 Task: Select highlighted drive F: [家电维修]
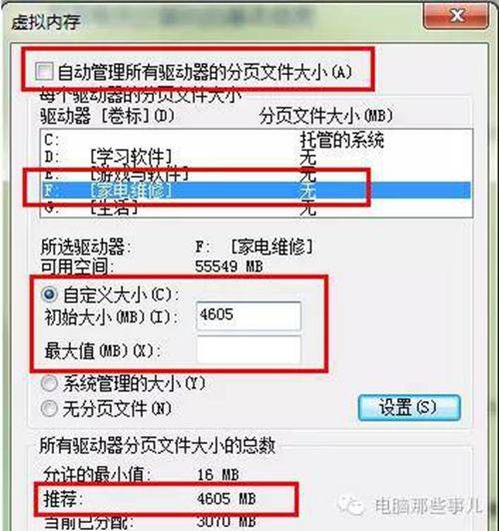coord(256,191)
